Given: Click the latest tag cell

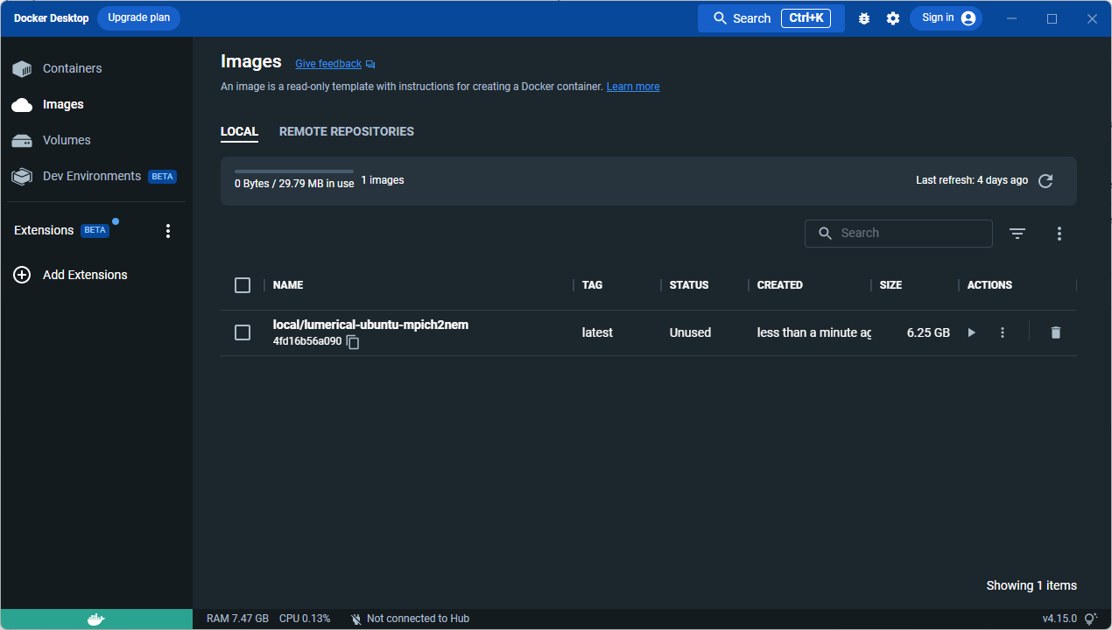Looking at the screenshot, I should click(597, 332).
